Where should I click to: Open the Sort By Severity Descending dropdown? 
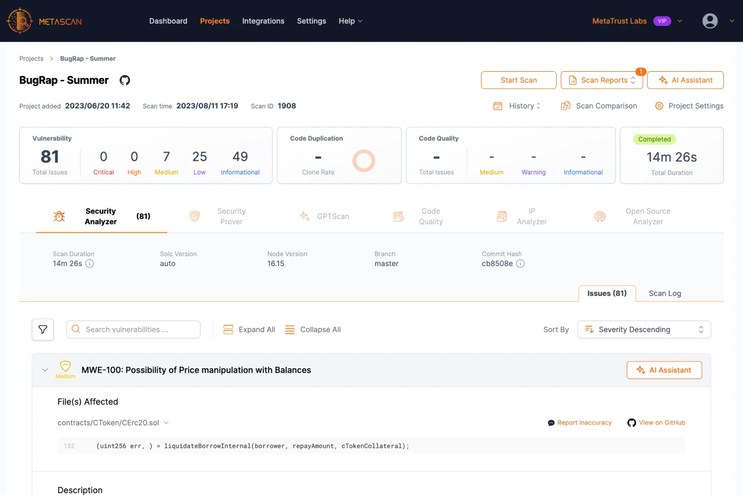tap(644, 330)
